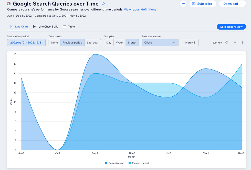Click the Dec 1 axis label
251x170 pixels.
tap(241, 153)
